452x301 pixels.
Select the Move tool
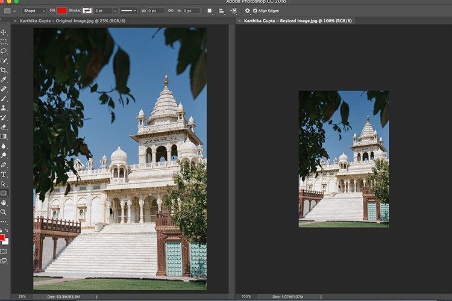[x=4, y=33]
